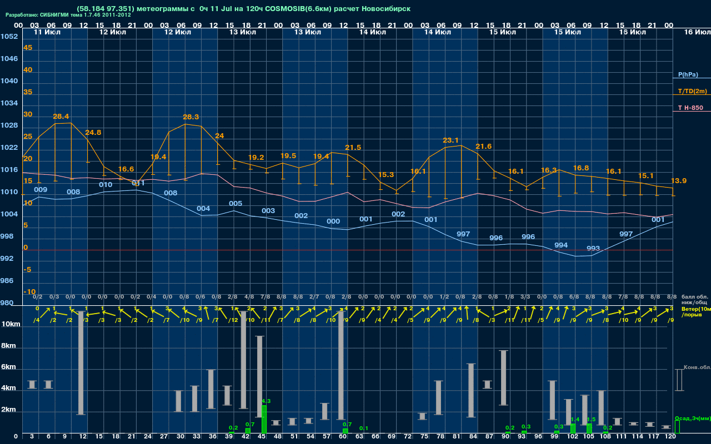Click the green precipitation bar at hour 45

264,419
